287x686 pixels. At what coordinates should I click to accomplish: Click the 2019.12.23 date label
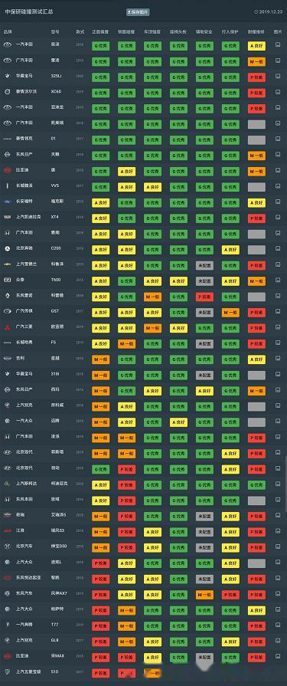(268, 12)
